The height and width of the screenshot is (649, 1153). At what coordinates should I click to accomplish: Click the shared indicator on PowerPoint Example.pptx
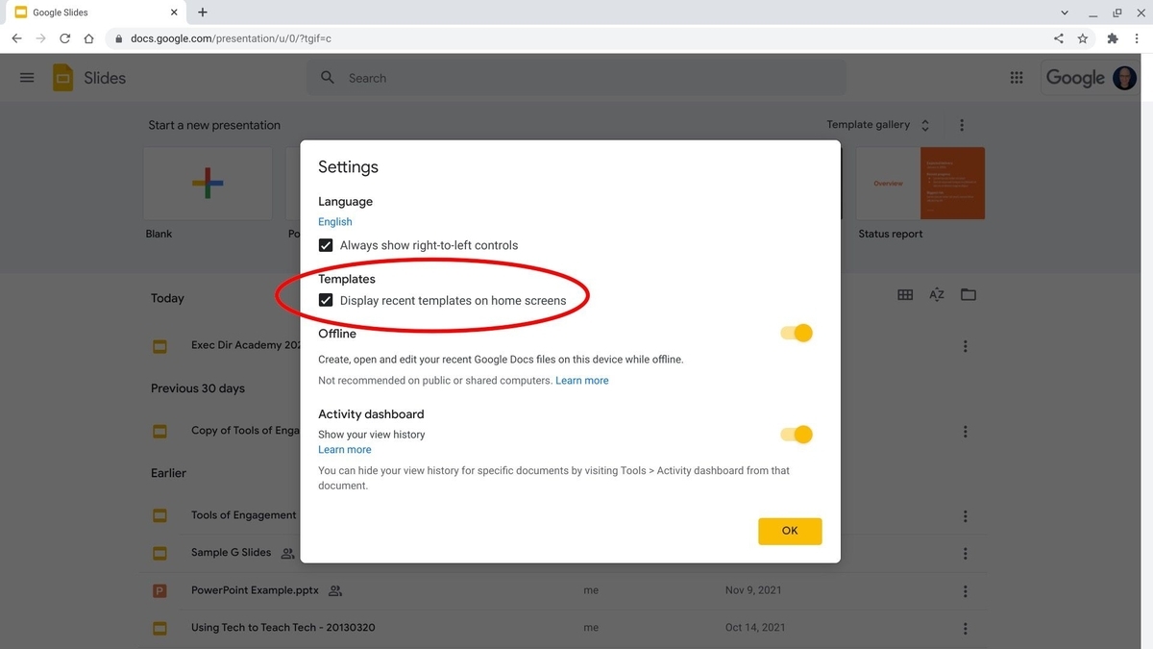point(334,589)
